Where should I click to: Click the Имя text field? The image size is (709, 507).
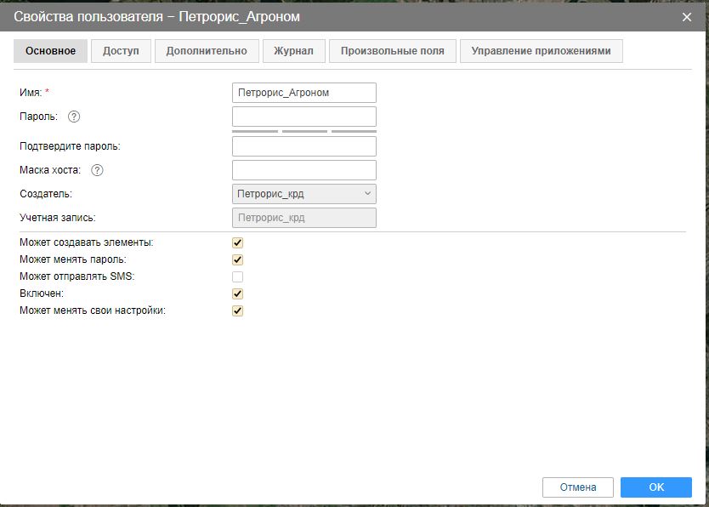tap(303, 93)
